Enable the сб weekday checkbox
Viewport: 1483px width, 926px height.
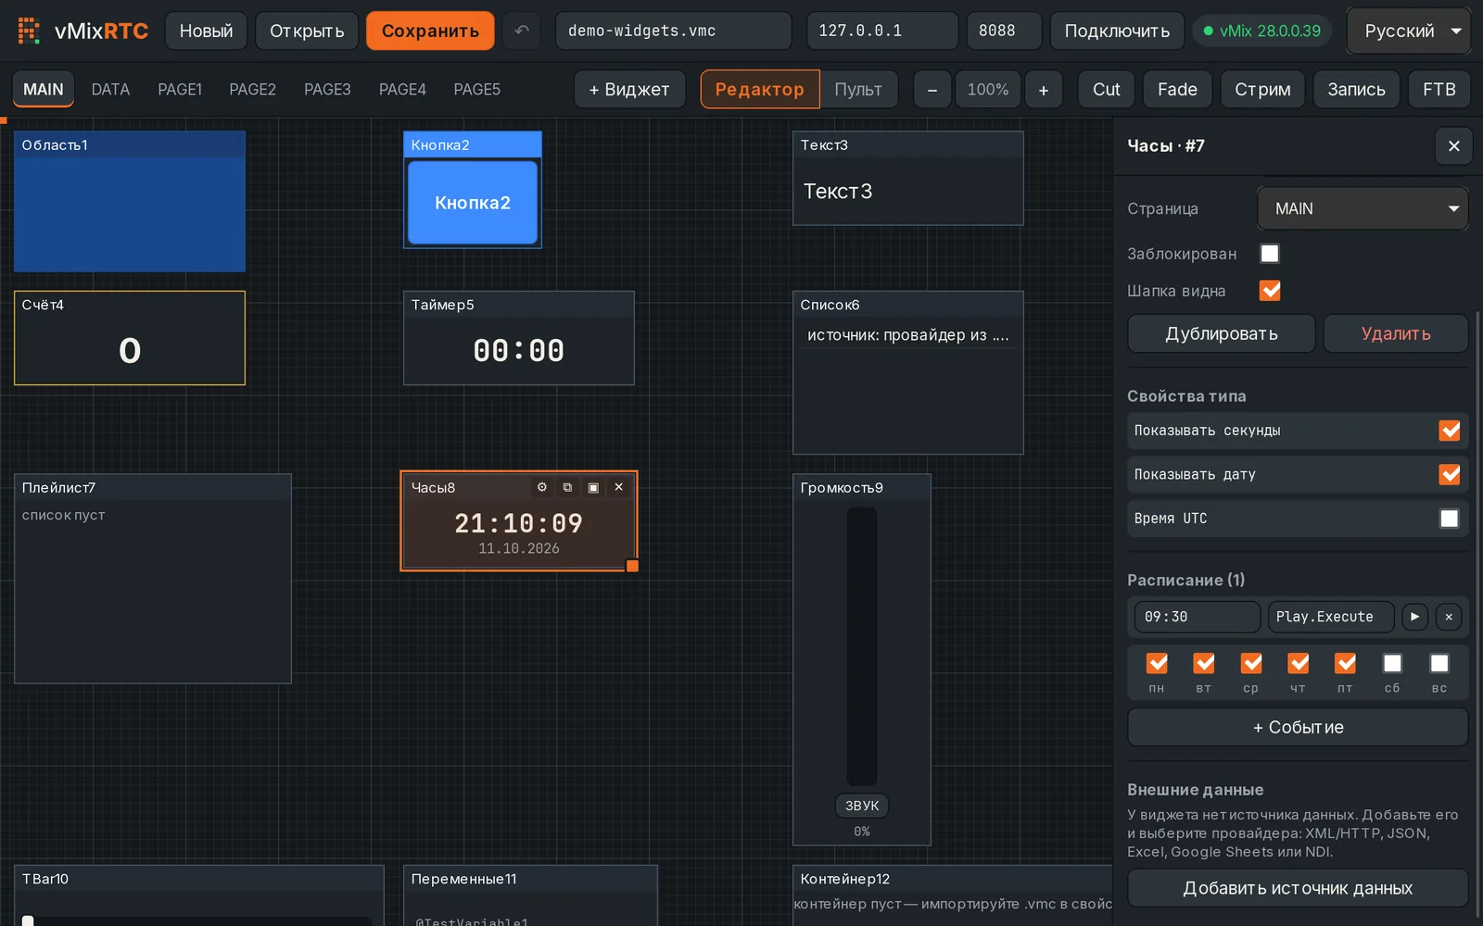click(x=1392, y=663)
